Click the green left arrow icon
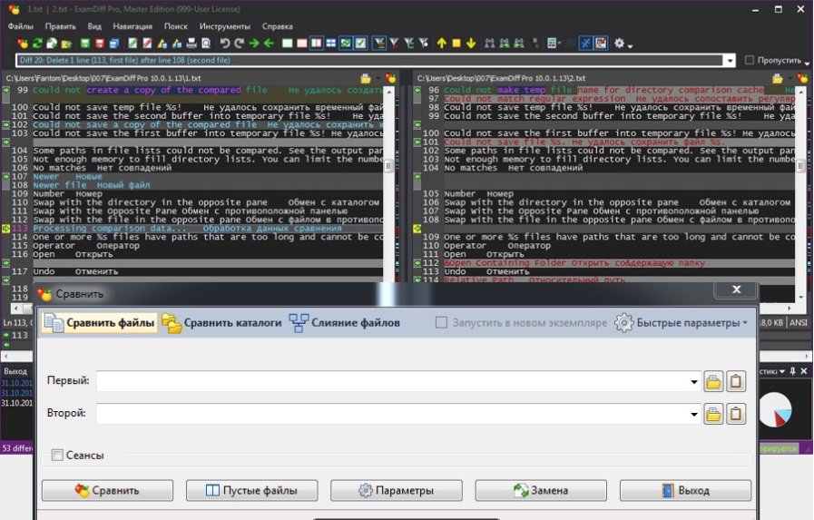The image size is (814, 520). pos(269,43)
